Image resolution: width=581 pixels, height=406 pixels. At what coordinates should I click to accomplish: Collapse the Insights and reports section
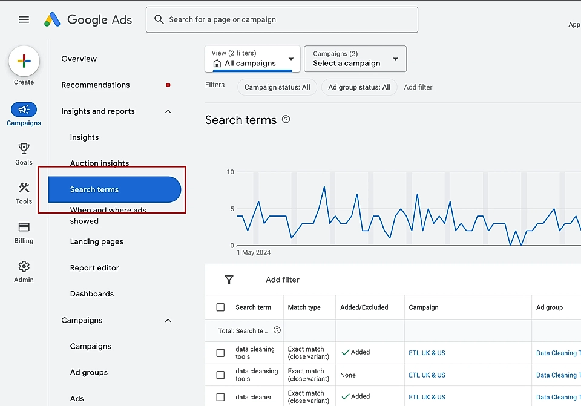click(x=168, y=111)
